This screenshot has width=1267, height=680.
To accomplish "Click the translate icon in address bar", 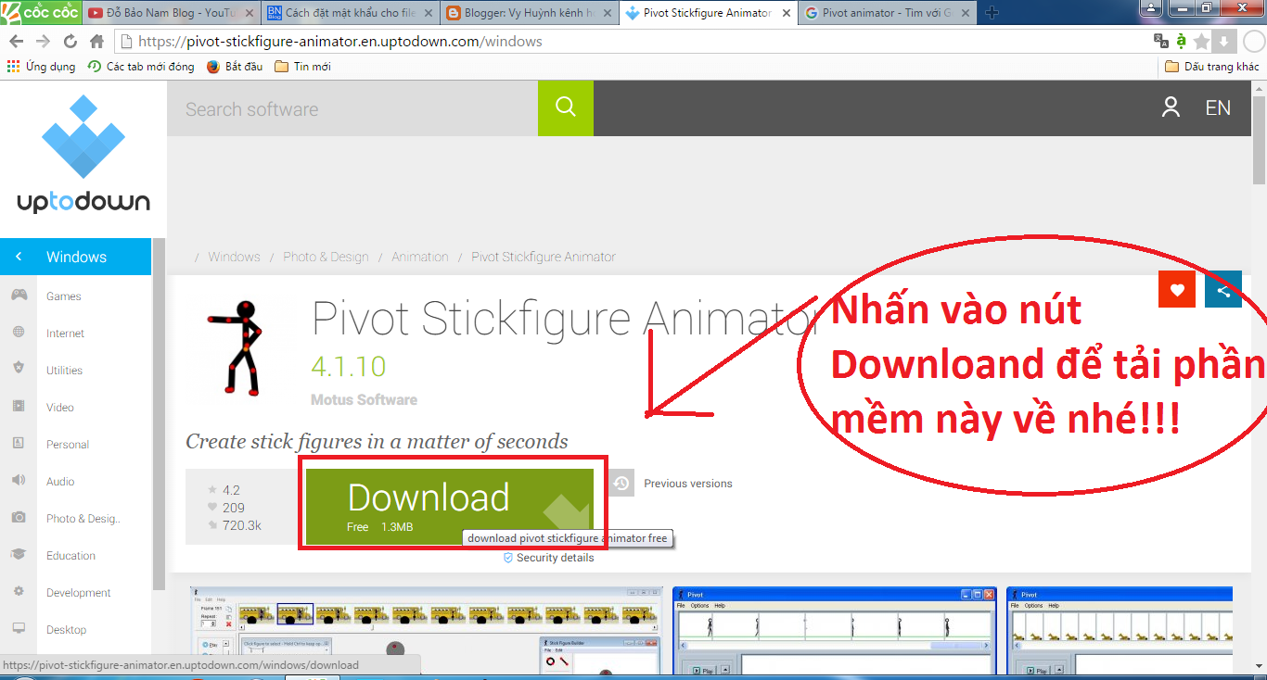I will click(x=1161, y=41).
